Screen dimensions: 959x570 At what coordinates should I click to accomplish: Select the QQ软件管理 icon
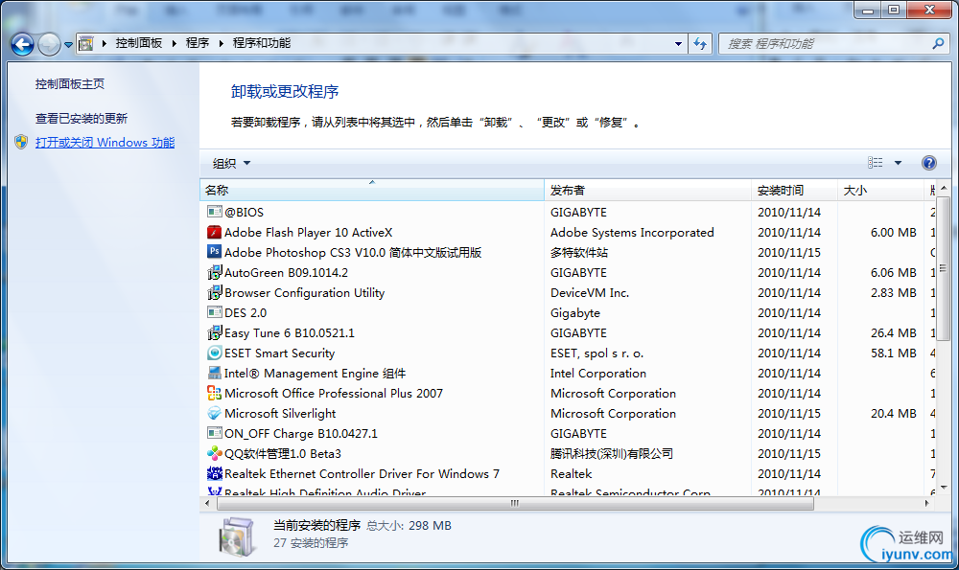point(215,453)
